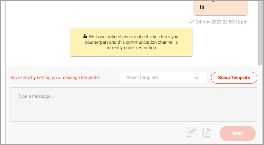The image size is (264, 145).
Task: Select the "hi" message bubble
Action: (221, 8)
